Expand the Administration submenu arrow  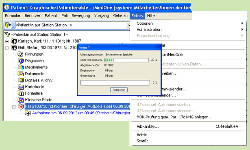tap(242, 30)
